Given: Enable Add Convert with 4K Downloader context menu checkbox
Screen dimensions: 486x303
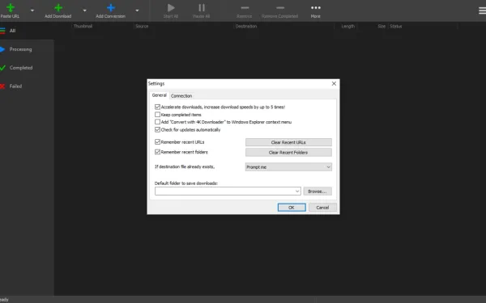Looking at the screenshot, I should [157, 122].
